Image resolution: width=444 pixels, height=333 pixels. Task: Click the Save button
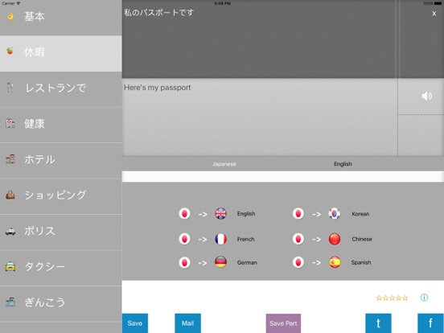pos(135,323)
